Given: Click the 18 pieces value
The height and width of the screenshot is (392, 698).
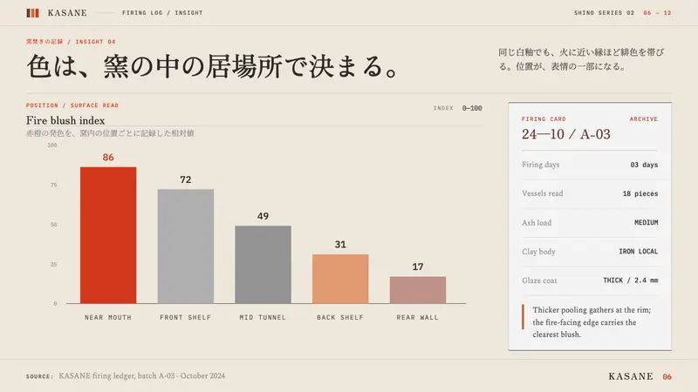Looking at the screenshot, I should pos(640,193).
